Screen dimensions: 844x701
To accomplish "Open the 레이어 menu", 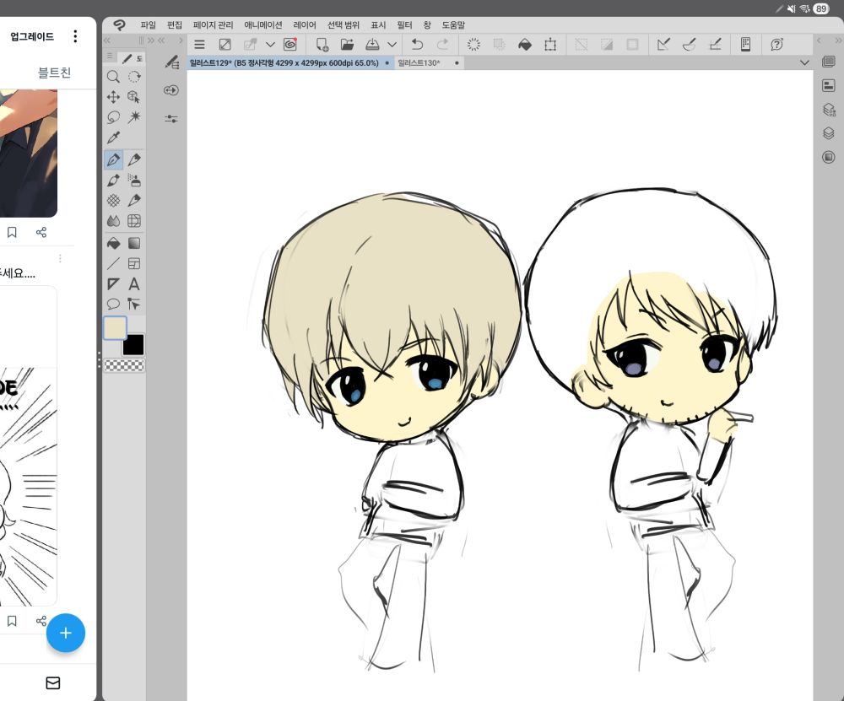I will (305, 25).
